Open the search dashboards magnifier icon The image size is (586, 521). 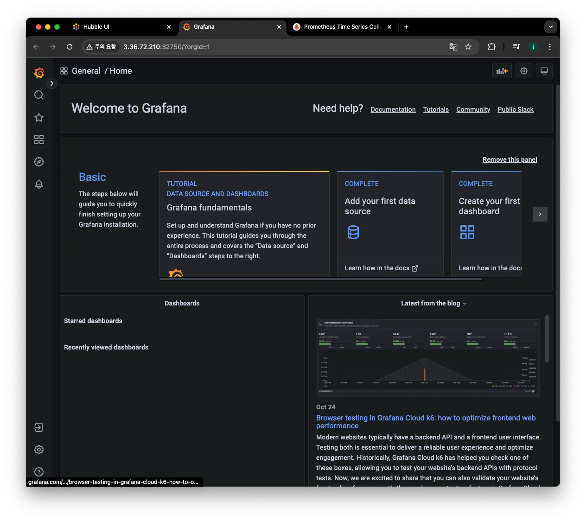(39, 95)
